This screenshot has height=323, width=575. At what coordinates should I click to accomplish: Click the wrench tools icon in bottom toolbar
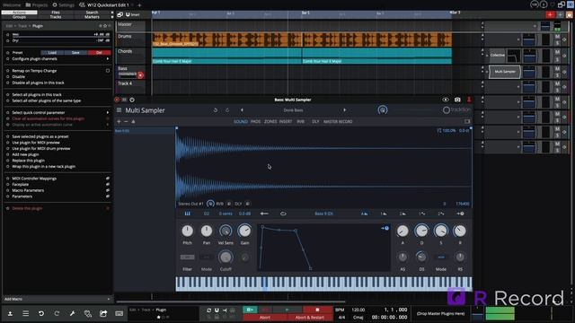click(72, 313)
